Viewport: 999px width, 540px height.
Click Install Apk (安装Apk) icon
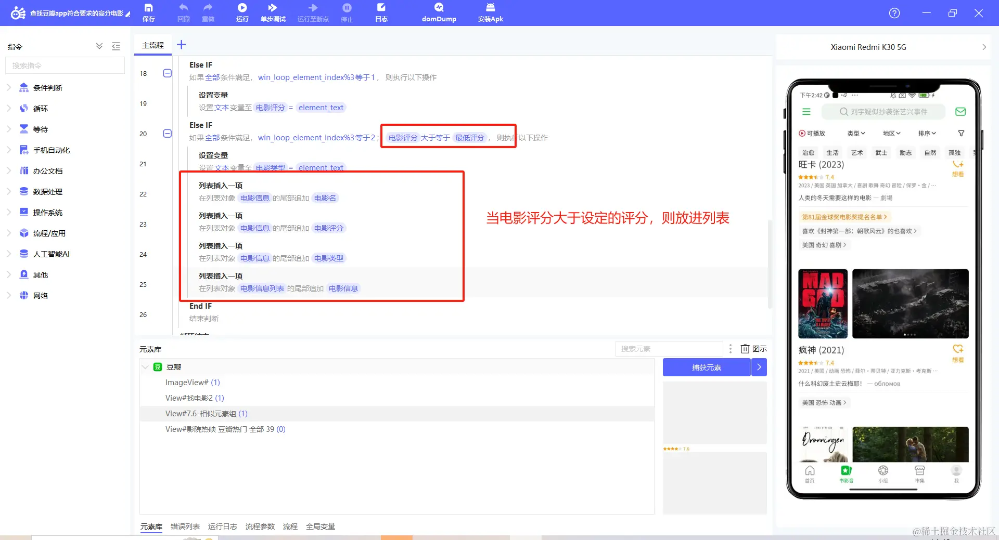(490, 12)
